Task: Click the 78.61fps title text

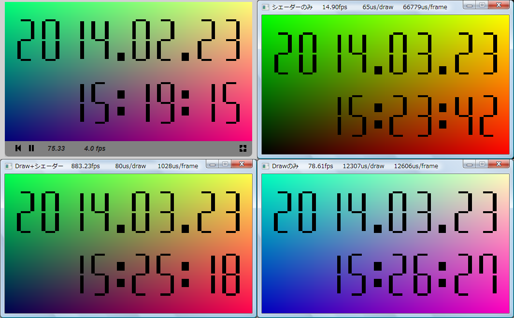Action: [x=321, y=166]
